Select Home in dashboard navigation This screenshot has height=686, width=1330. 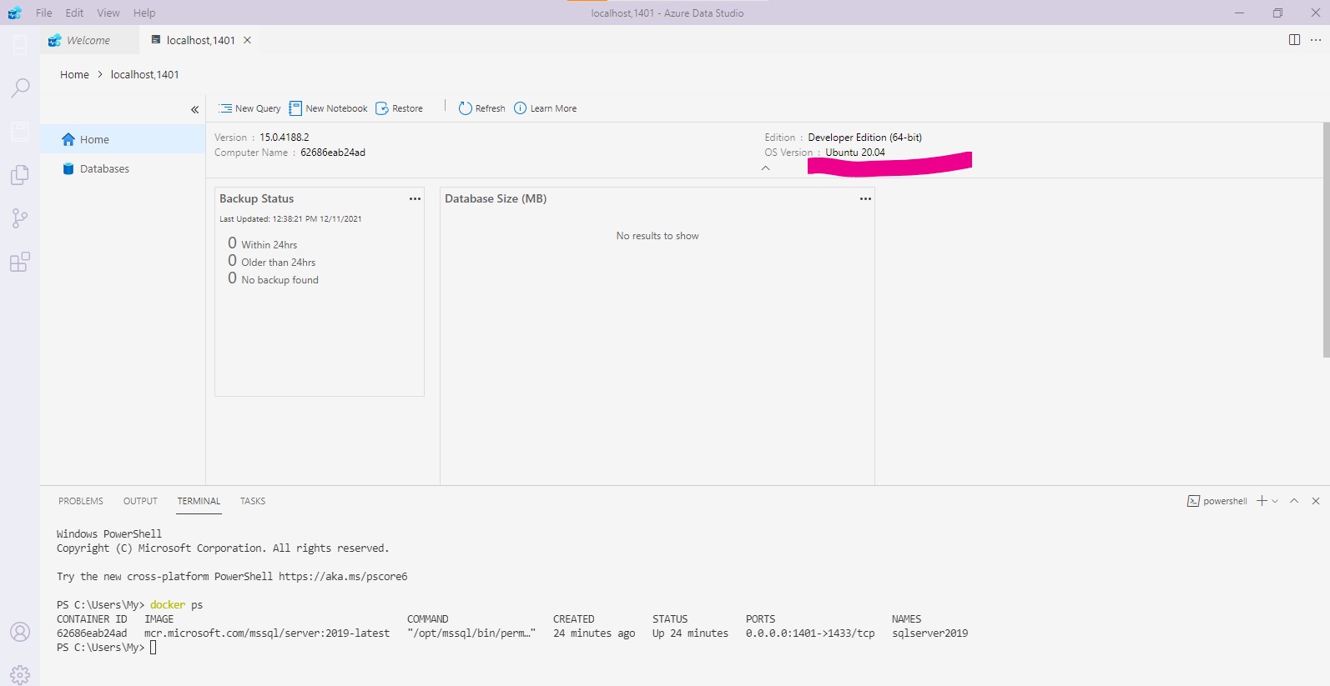click(x=123, y=139)
